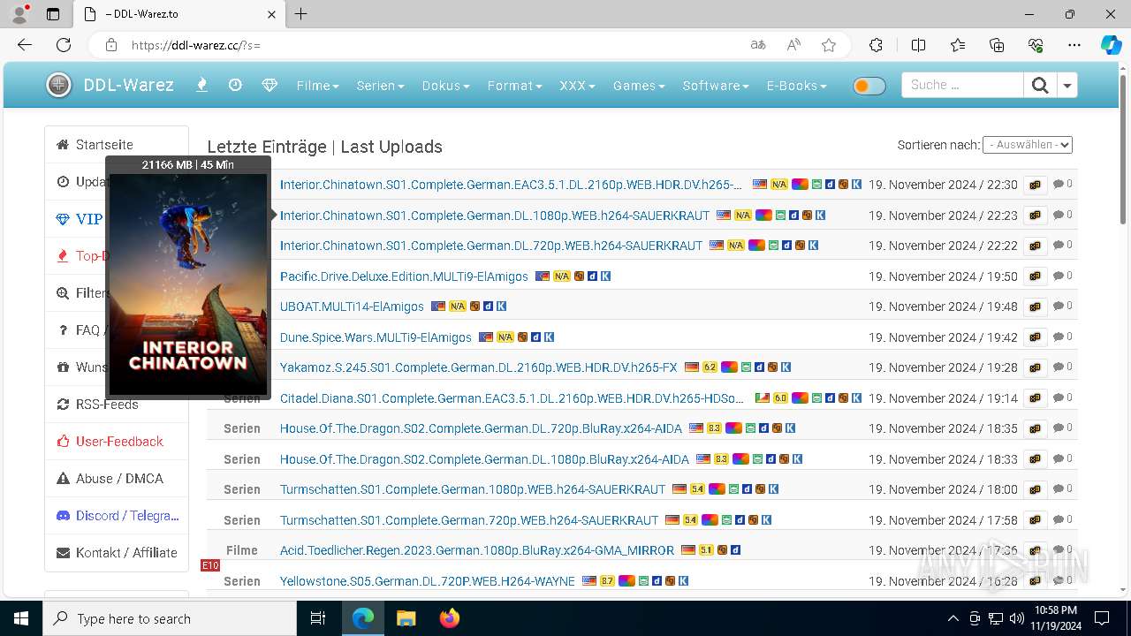Expand the Games dropdown menu

[x=638, y=86]
